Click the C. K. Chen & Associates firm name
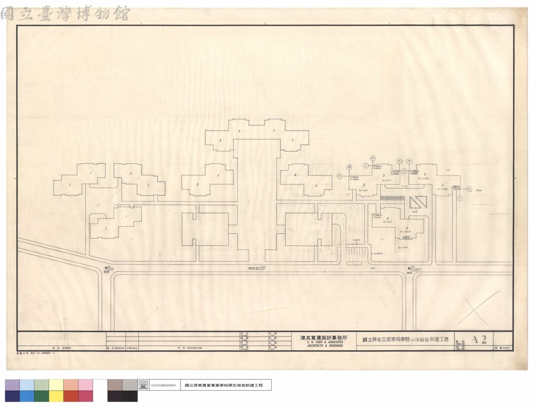 click(323, 342)
